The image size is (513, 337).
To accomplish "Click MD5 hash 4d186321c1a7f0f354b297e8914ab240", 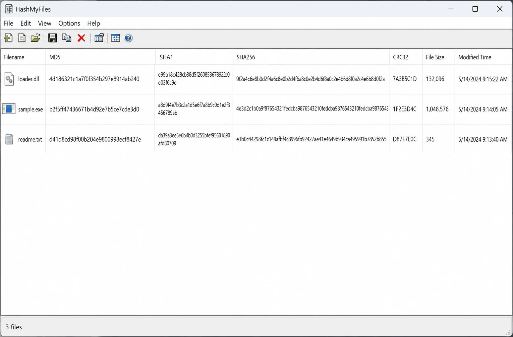I will point(94,79).
